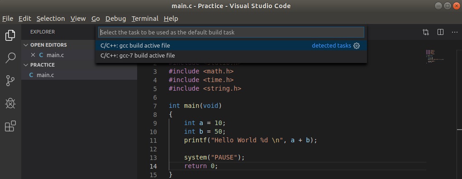This screenshot has width=462, height=179.
Task: Click the '#include <string.h>' line
Action: pyautogui.click(x=205, y=88)
